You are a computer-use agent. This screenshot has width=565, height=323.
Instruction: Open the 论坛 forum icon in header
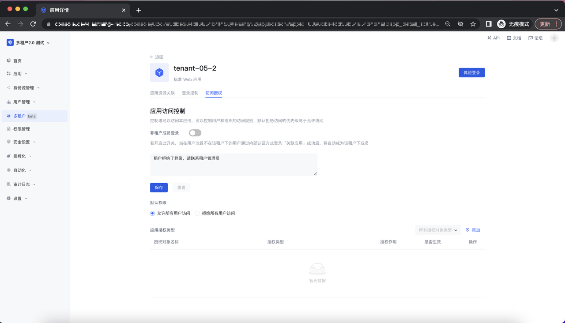(531, 38)
